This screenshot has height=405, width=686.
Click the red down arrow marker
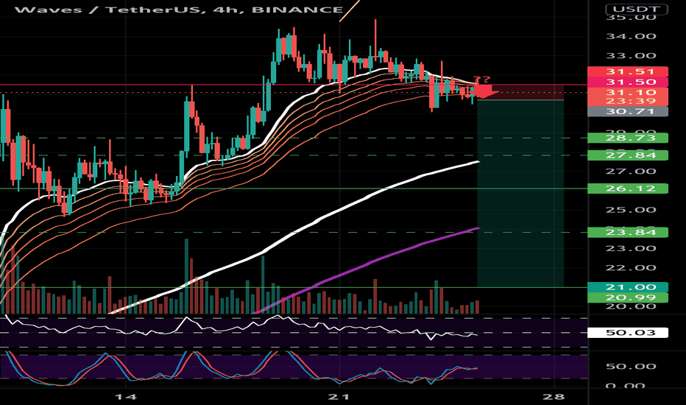tap(484, 91)
